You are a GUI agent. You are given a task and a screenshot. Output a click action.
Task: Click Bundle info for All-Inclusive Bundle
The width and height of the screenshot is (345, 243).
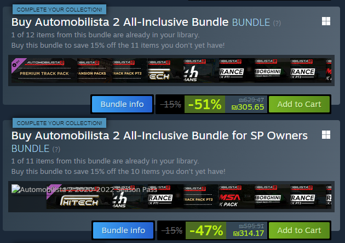pyautogui.click(x=122, y=104)
